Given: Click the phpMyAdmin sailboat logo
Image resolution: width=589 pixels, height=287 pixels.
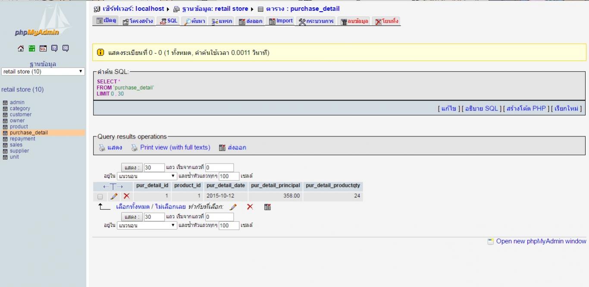Looking at the screenshot, I should pos(43,21).
